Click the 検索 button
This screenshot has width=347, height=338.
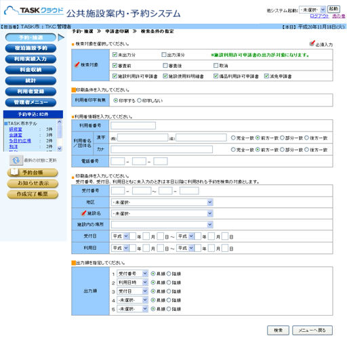[278, 330]
